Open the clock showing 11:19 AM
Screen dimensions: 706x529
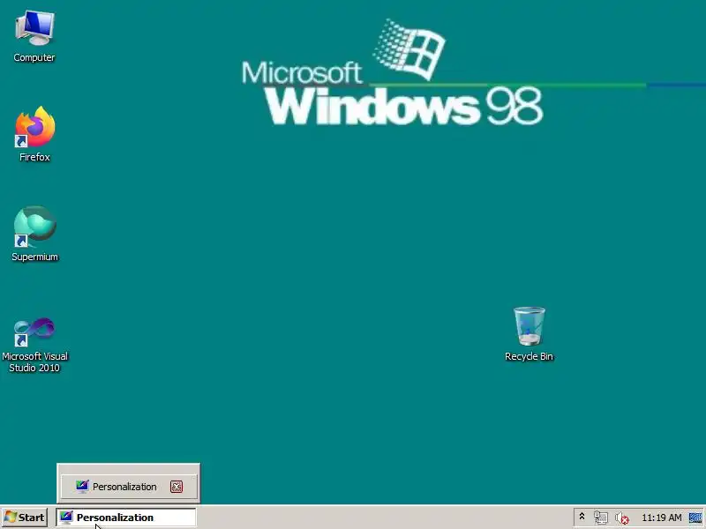(661, 518)
